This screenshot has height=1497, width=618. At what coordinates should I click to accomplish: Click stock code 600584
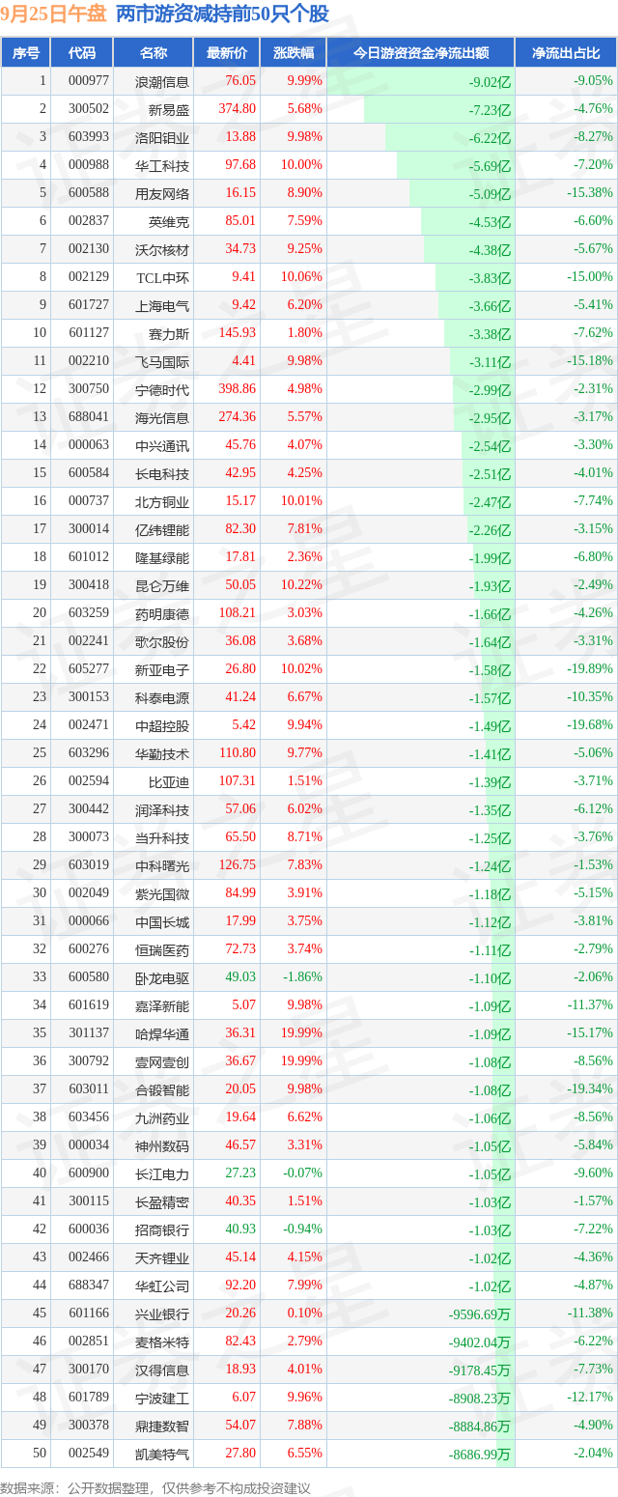(x=88, y=473)
